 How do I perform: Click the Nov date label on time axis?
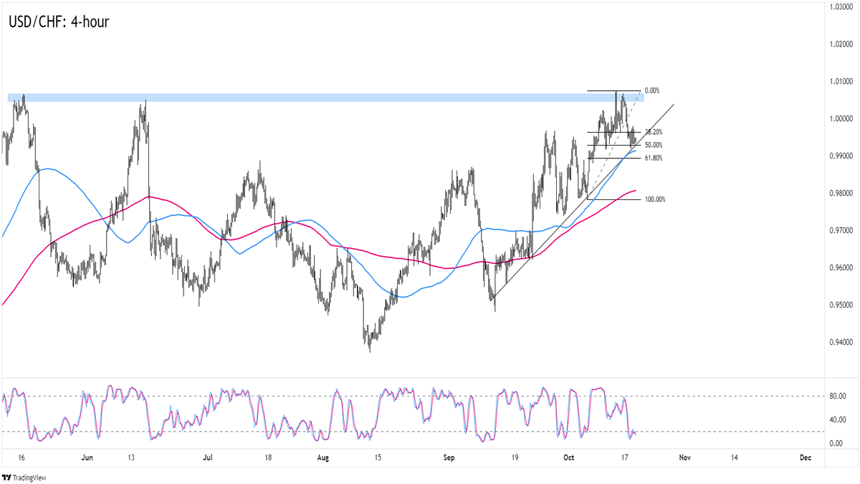[684, 456]
